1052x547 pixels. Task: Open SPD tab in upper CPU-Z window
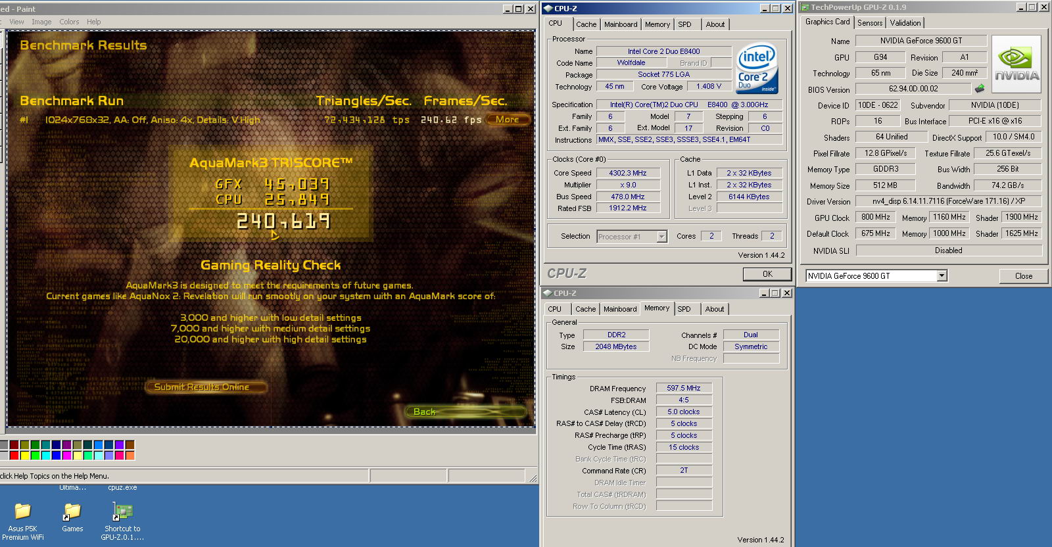tap(684, 24)
